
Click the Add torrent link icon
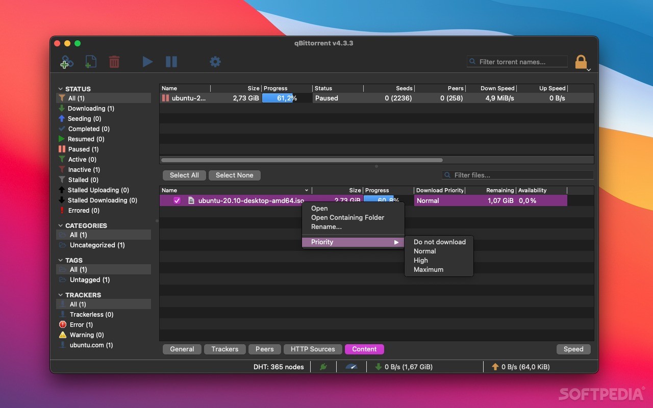coord(66,62)
